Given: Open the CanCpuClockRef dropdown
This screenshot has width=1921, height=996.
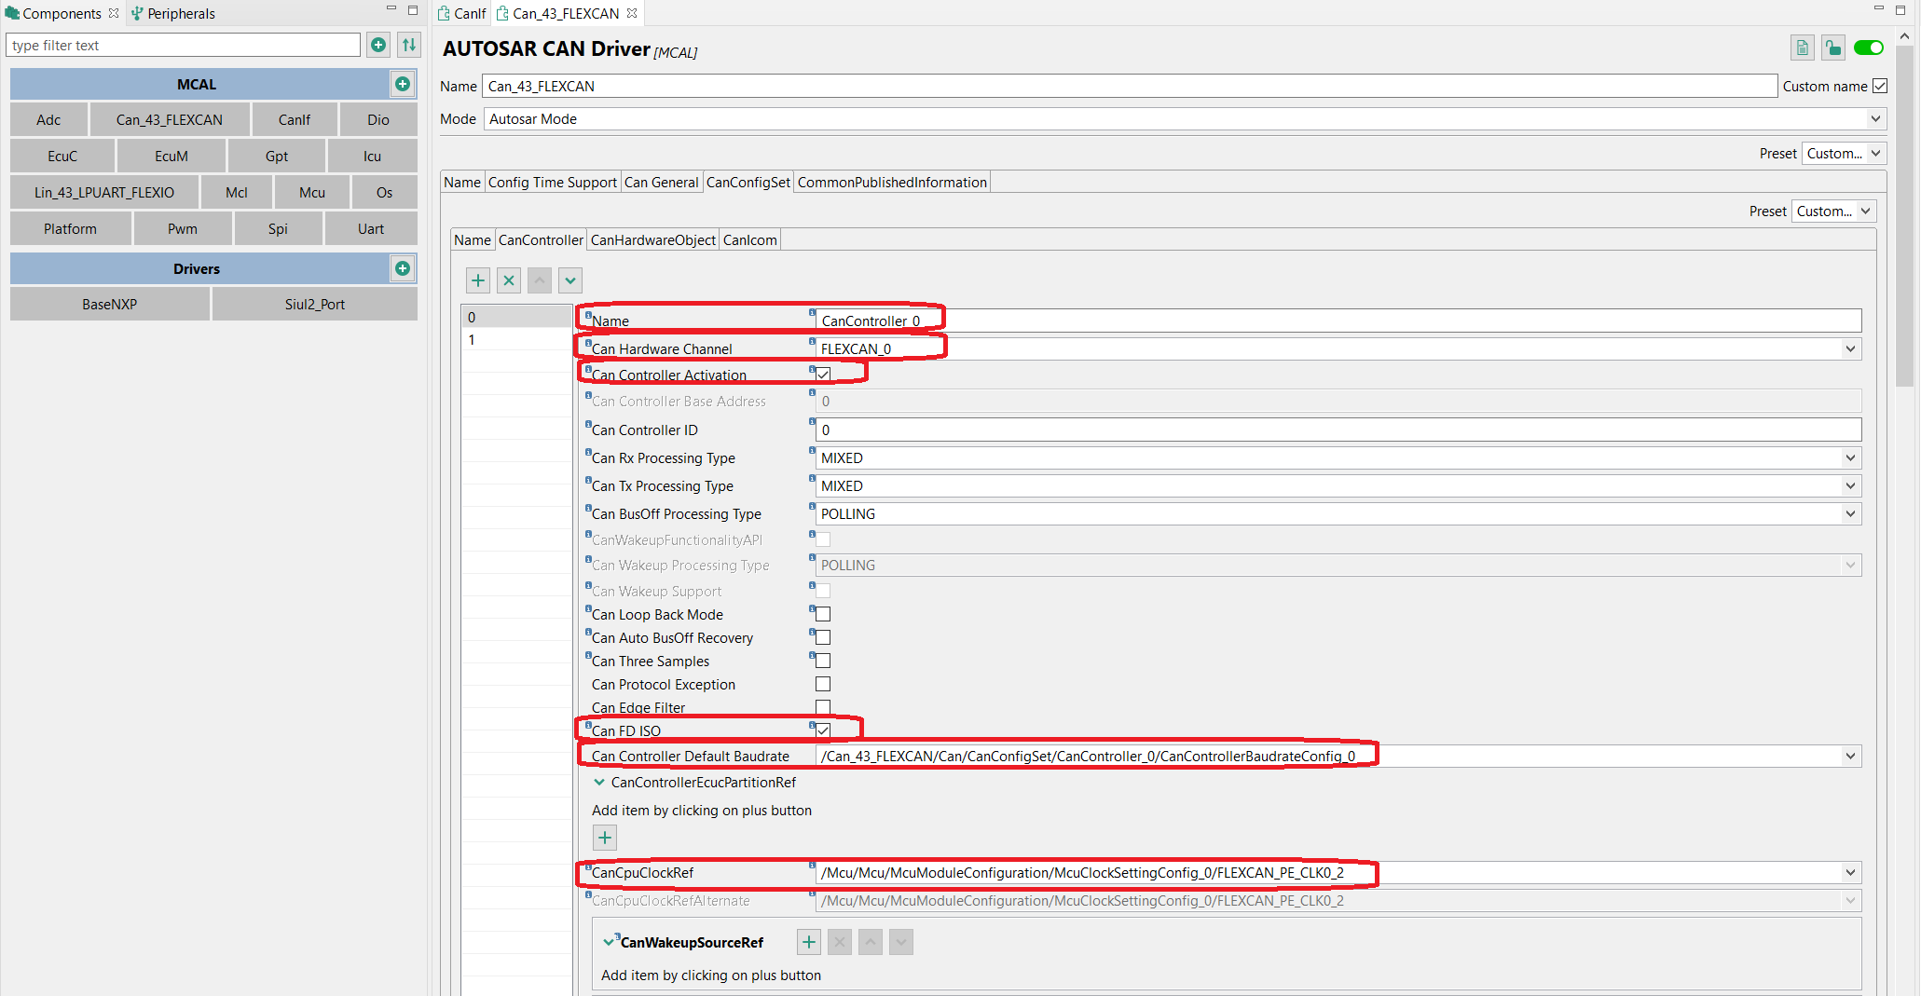Looking at the screenshot, I should [1851, 872].
